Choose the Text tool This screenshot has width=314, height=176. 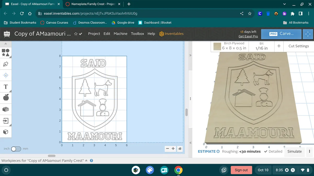coord(6,87)
